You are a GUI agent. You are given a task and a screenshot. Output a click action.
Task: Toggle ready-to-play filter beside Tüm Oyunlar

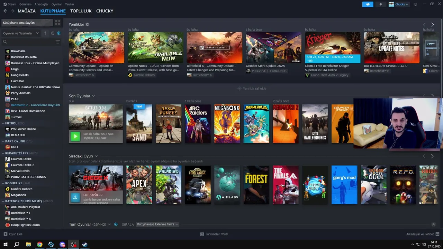coord(116,224)
